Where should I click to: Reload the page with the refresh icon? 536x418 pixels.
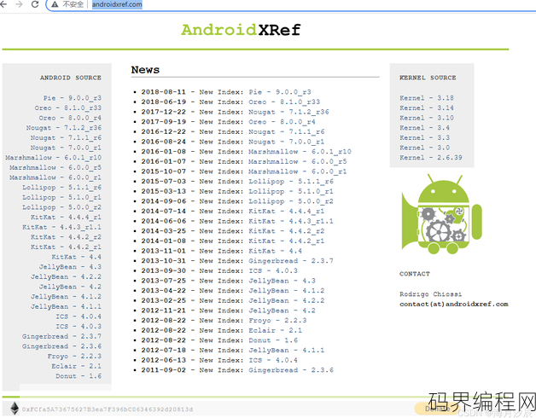coord(35,4)
